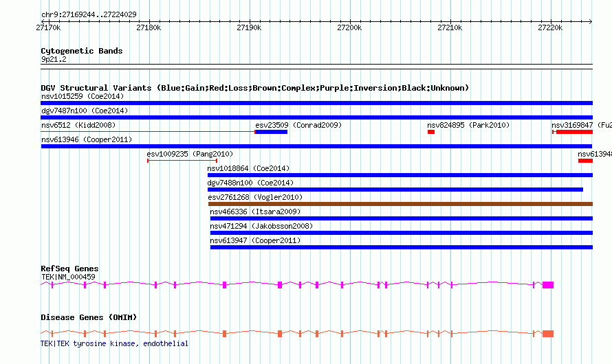This screenshot has width=612, height=364.
Task: Click the TEK|NM_000459 RefSeq gene label
Action: (x=68, y=277)
